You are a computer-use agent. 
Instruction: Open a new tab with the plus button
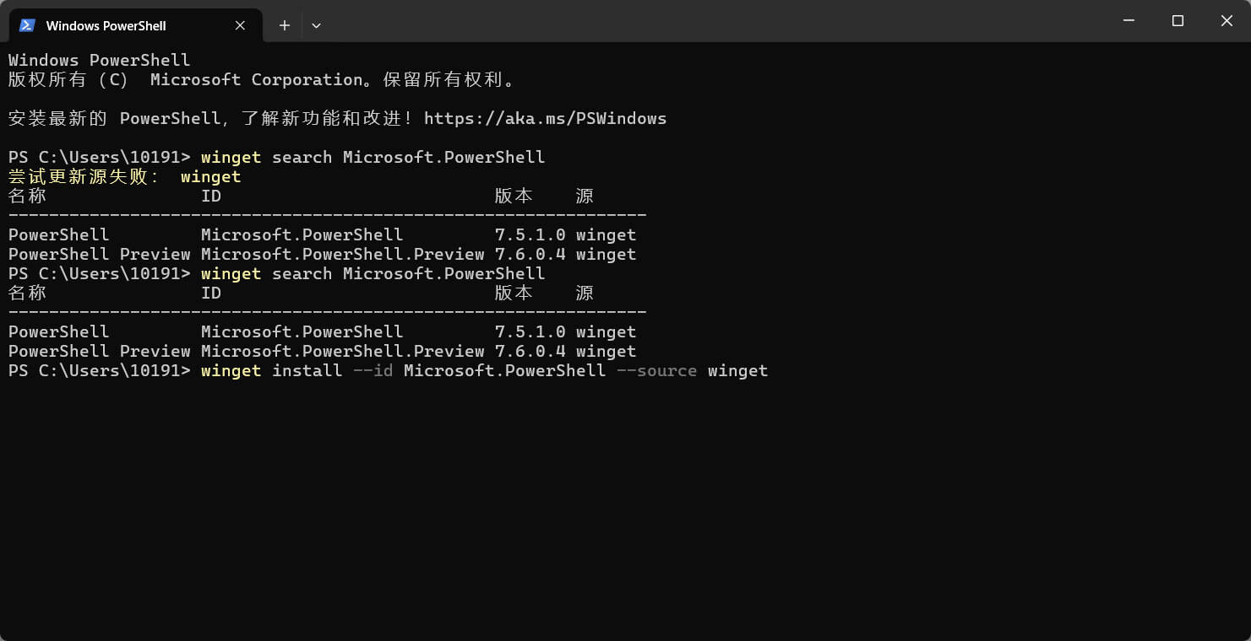coord(284,25)
